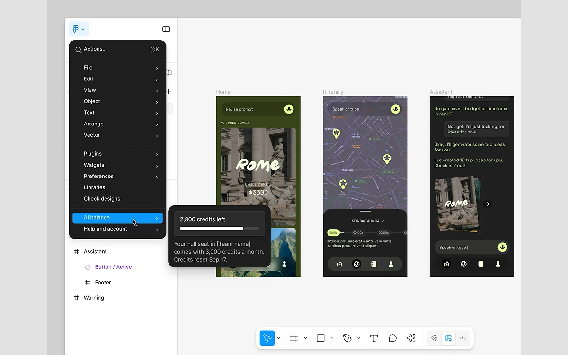Select the Comment tool
Screen dimensions: 568x355
point(392,338)
